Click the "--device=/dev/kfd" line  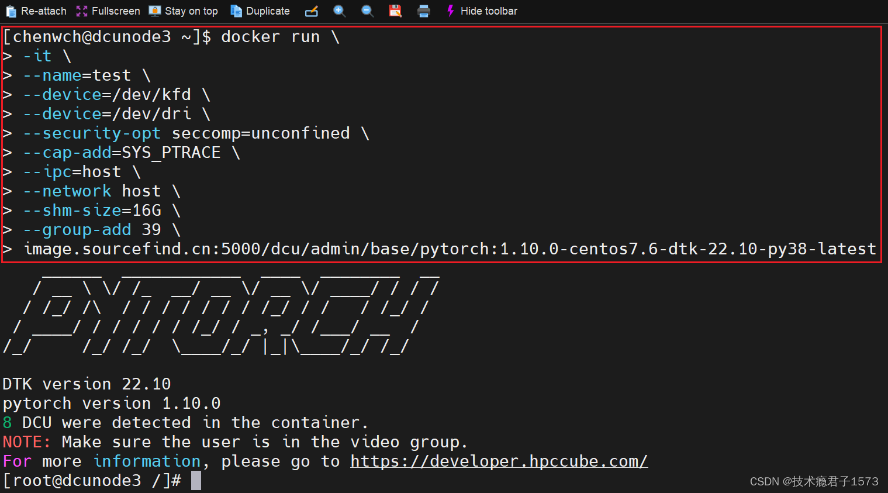[107, 95]
